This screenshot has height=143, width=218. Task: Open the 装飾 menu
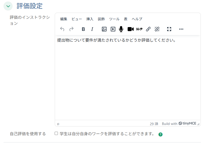pyautogui.click(x=101, y=19)
